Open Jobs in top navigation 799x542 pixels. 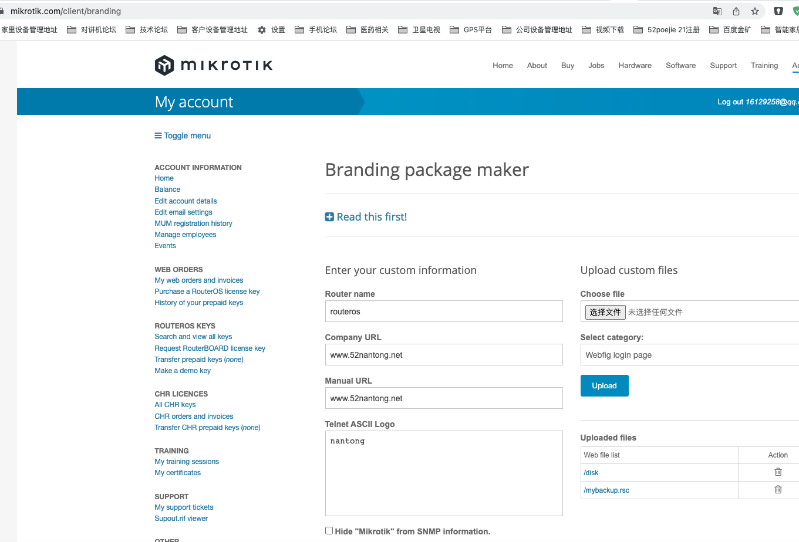[596, 66]
